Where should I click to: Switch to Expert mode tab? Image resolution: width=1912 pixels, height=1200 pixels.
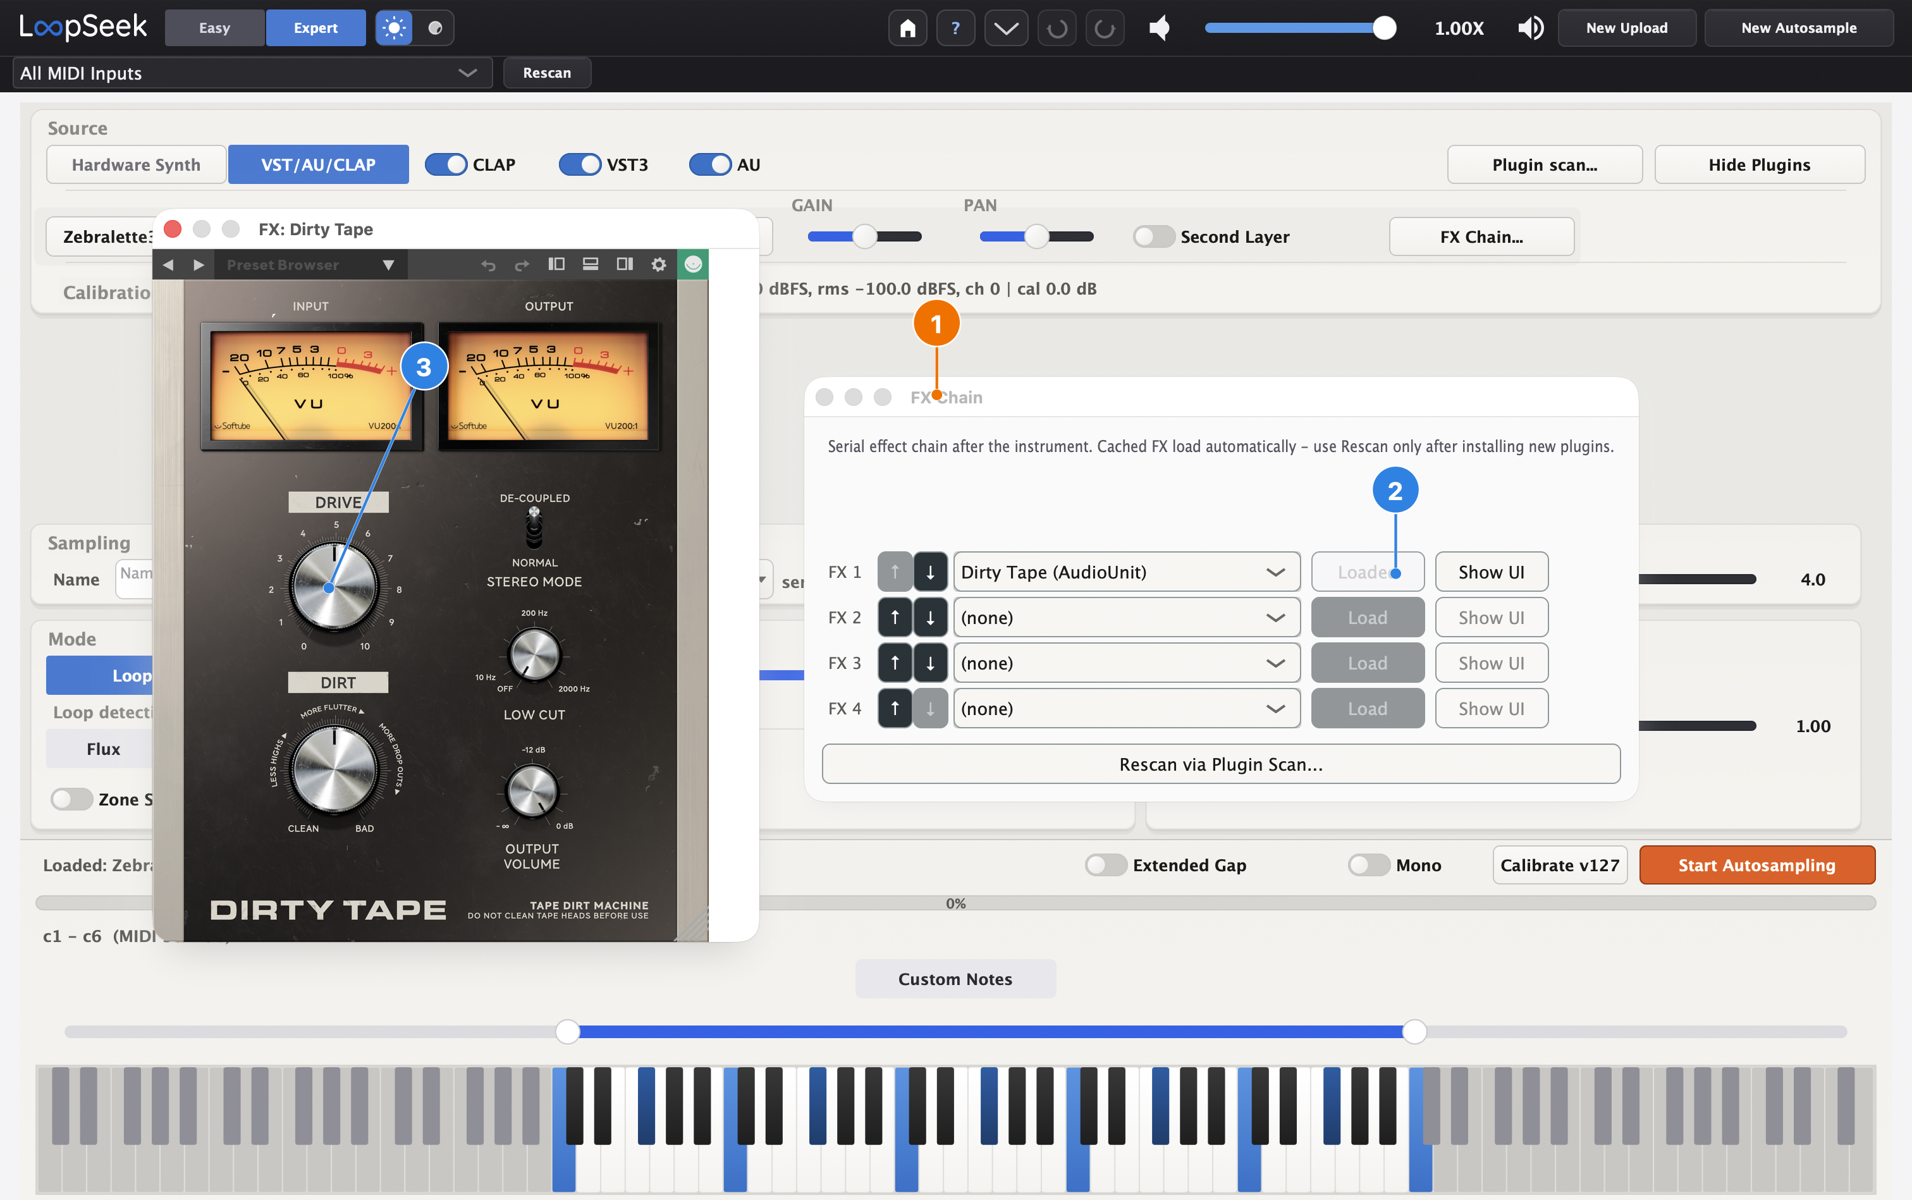tap(315, 28)
